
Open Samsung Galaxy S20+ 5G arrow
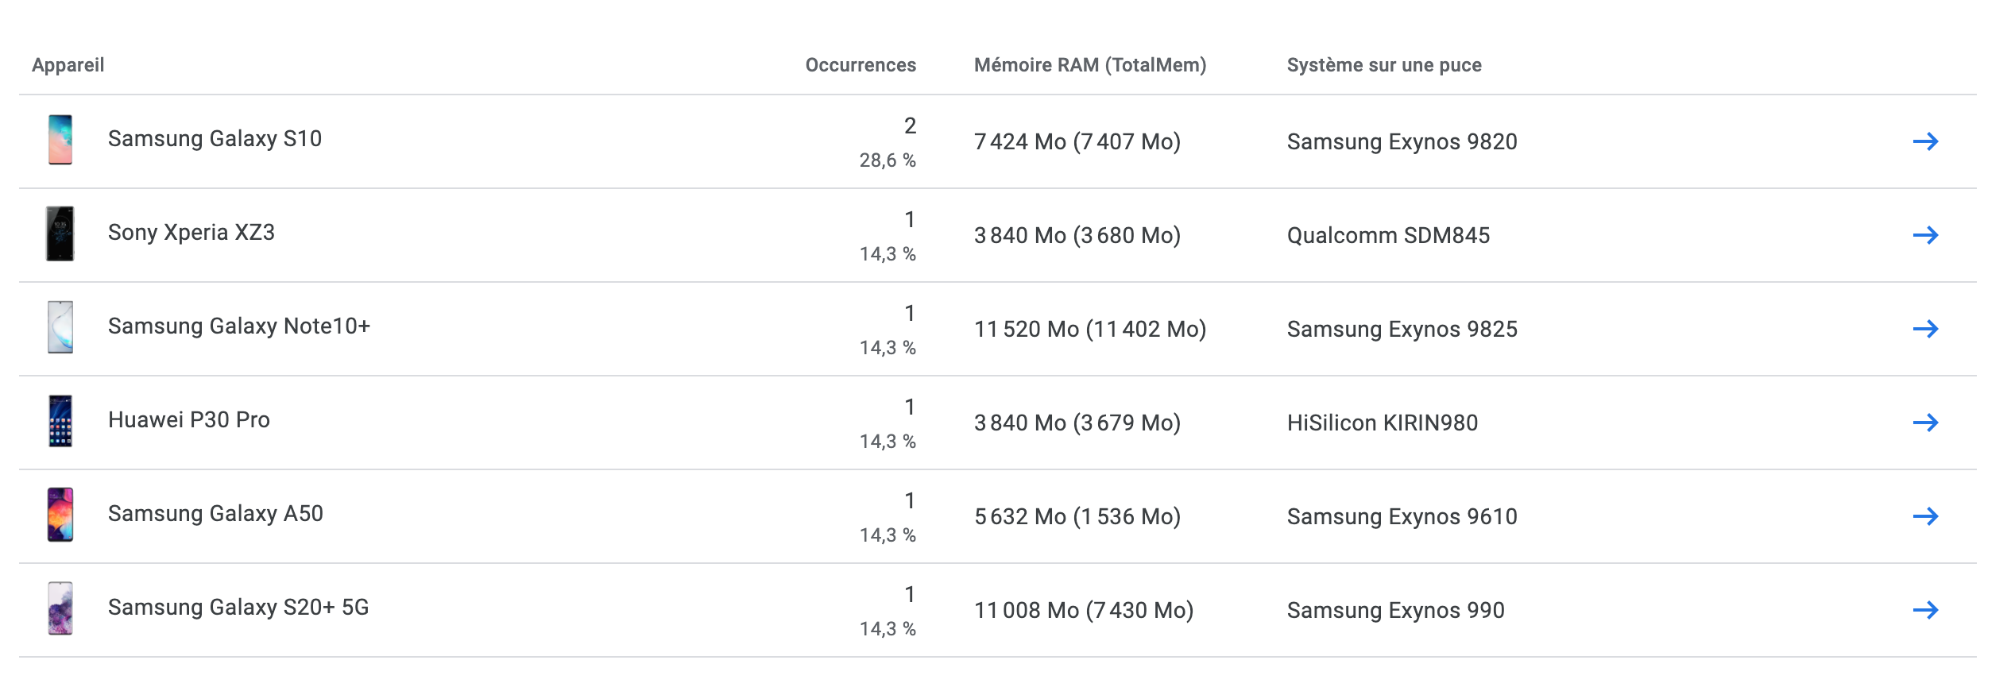coord(1925,610)
